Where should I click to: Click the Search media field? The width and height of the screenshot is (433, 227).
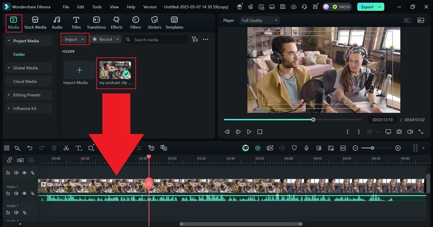pyautogui.click(x=156, y=39)
